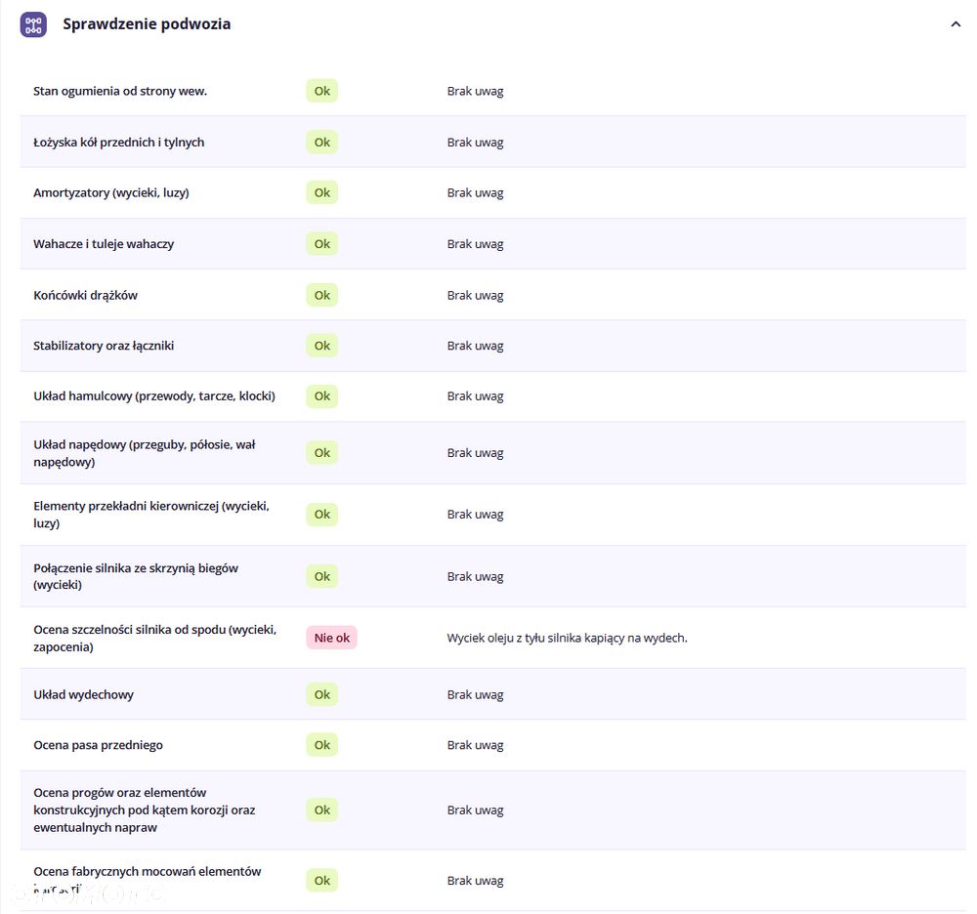This screenshot has width=977, height=914.
Task: Select the "Wyciek oleju z tyłu silnika" remark
Action: point(567,639)
